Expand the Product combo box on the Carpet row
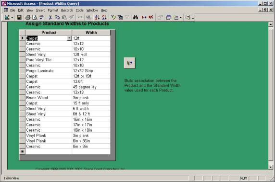 pos(69,38)
